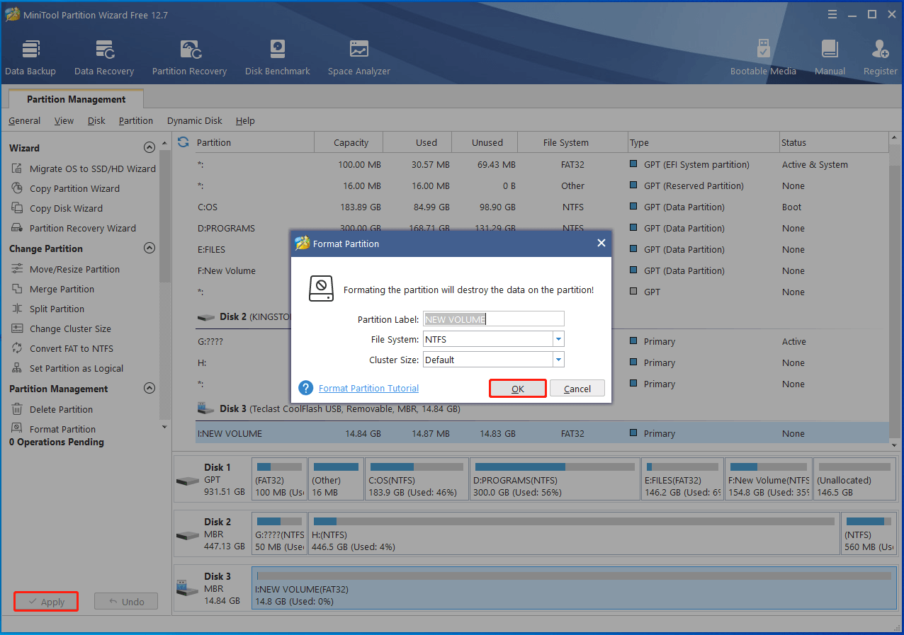
Task: Close the Format Partition dialog
Action: [x=601, y=243]
